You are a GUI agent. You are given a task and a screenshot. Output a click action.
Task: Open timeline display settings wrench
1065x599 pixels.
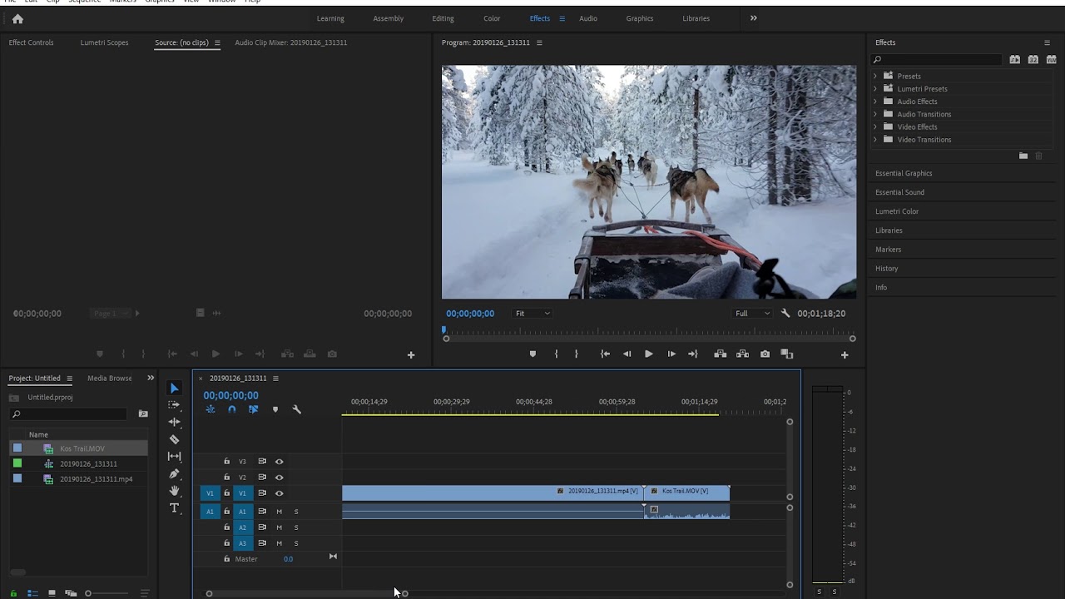point(296,409)
